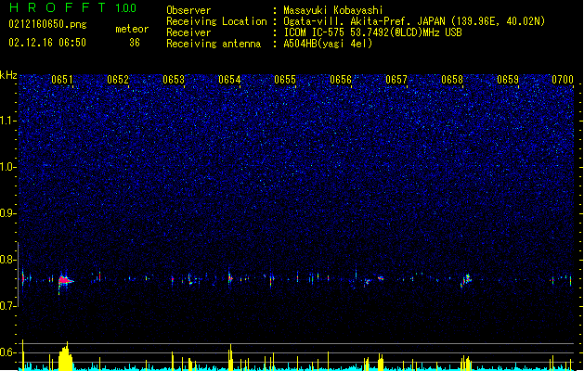Click the 0651 time marker

click(x=62, y=80)
